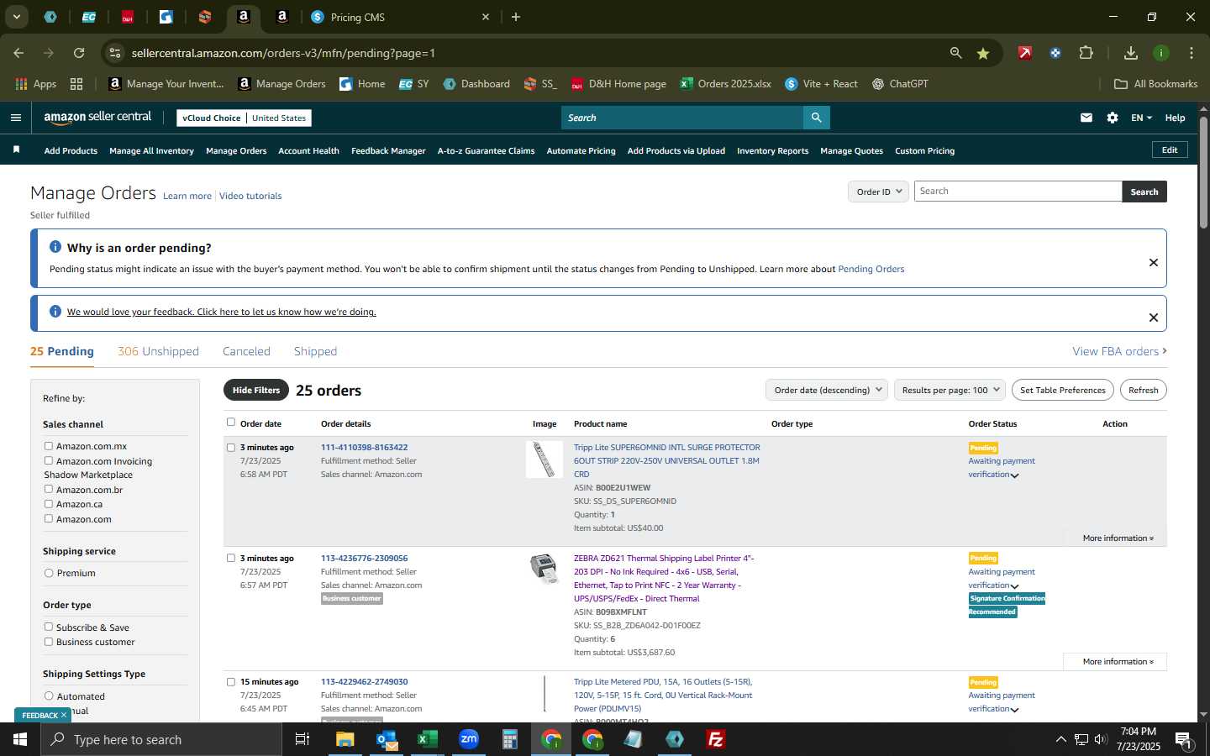
Task: Check the Amazon.com Invoicing Shadow Marketplace filter
Action: point(49,460)
